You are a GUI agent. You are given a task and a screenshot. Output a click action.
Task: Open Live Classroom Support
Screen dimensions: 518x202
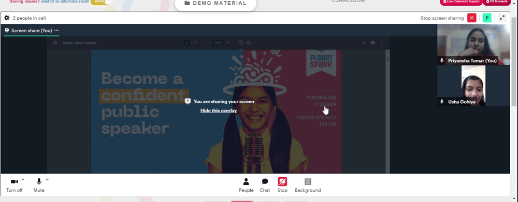(462, 2)
